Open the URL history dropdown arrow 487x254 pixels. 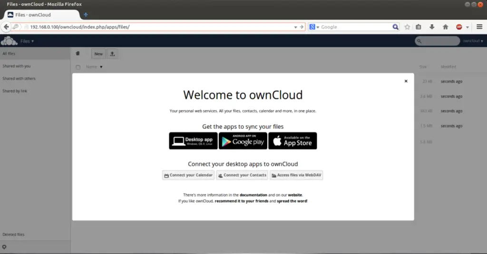click(295, 27)
